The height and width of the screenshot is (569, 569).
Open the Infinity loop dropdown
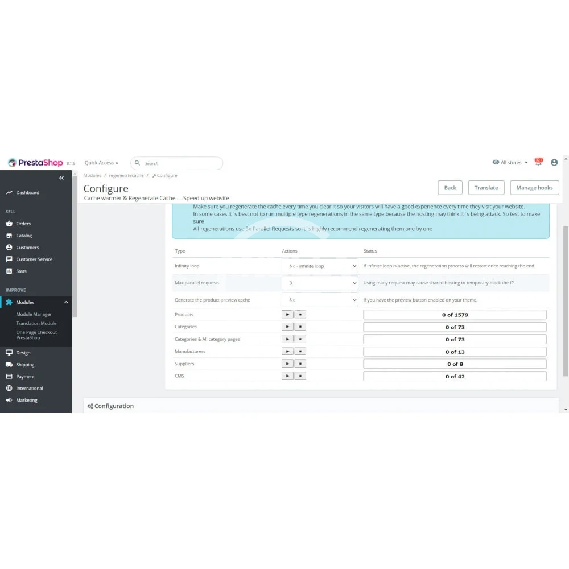pyautogui.click(x=320, y=266)
